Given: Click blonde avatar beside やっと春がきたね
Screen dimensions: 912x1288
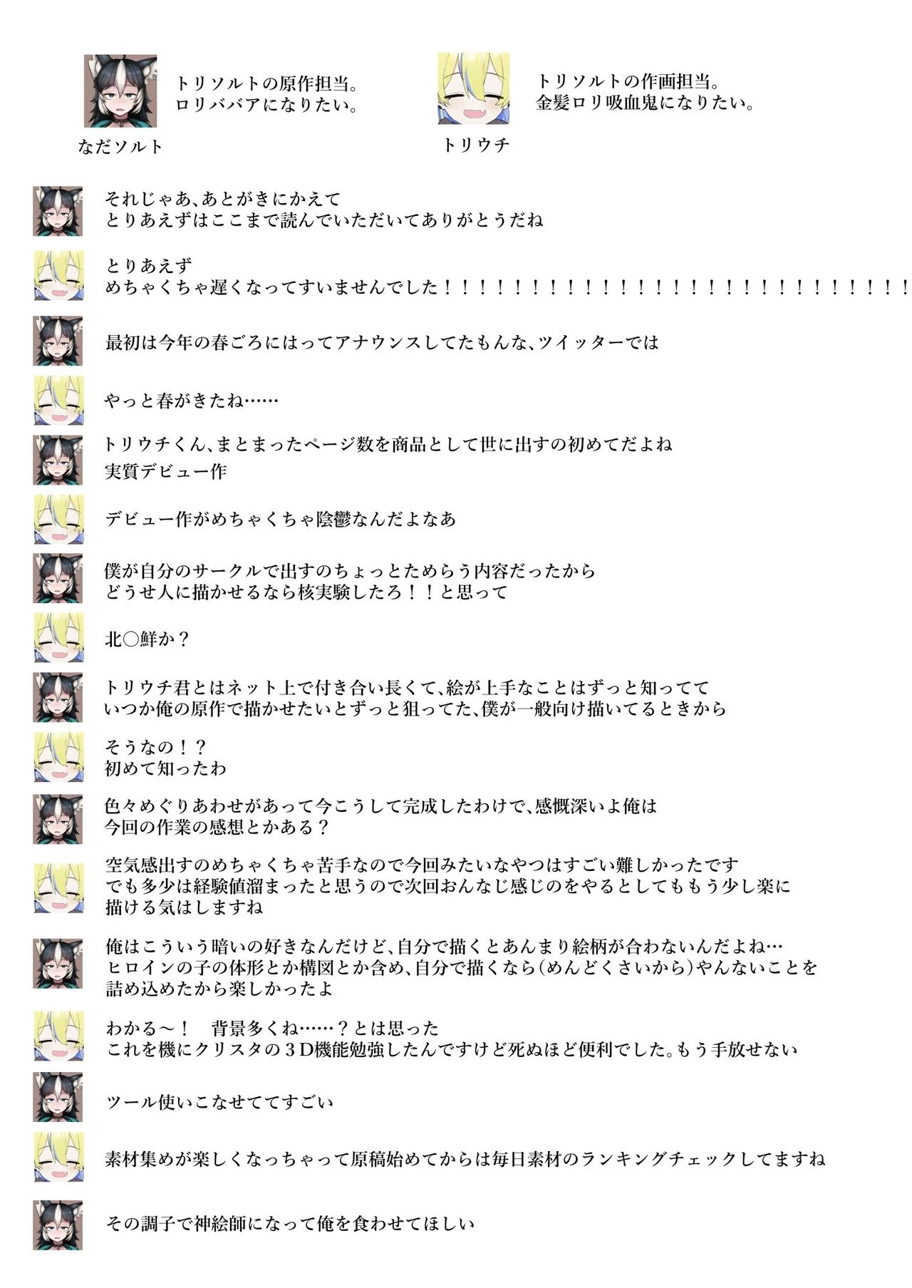Looking at the screenshot, I should [58, 401].
